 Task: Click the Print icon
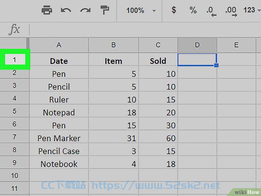click(47, 10)
